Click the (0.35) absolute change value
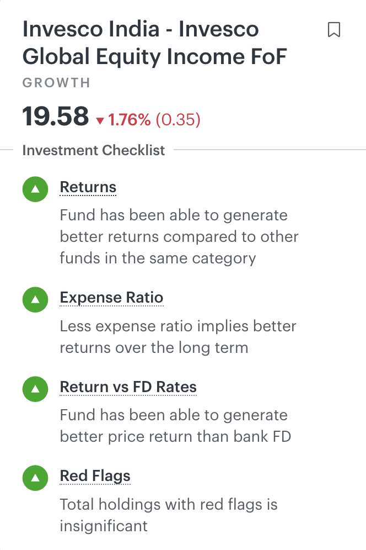This screenshot has height=550, width=366. (178, 120)
